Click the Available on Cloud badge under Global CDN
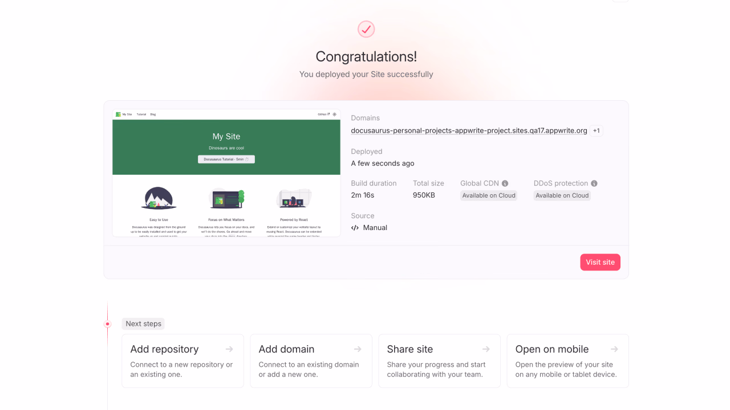 [489, 195]
